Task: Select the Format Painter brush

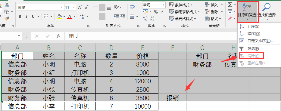Action: pos(7,18)
